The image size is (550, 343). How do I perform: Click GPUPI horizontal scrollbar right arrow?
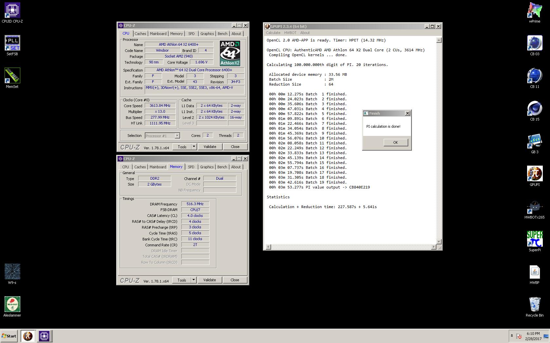pos(434,247)
